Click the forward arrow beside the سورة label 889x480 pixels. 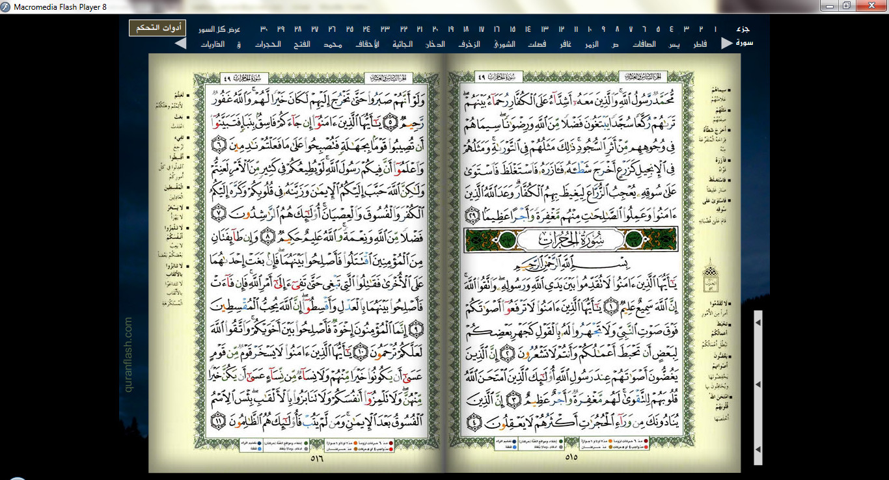coord(726,44)
